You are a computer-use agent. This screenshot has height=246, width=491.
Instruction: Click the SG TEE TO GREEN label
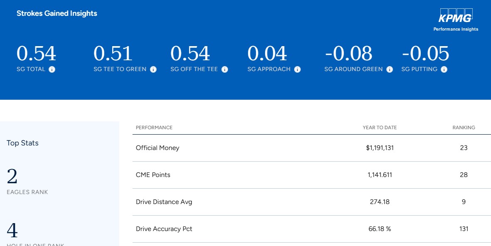click(x=120, y=69)
